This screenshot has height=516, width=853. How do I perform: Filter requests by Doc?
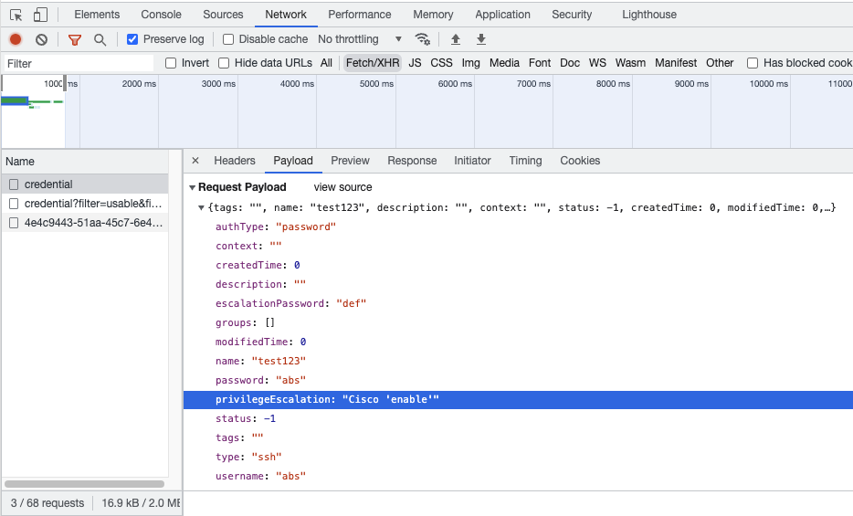pos(570,63)
